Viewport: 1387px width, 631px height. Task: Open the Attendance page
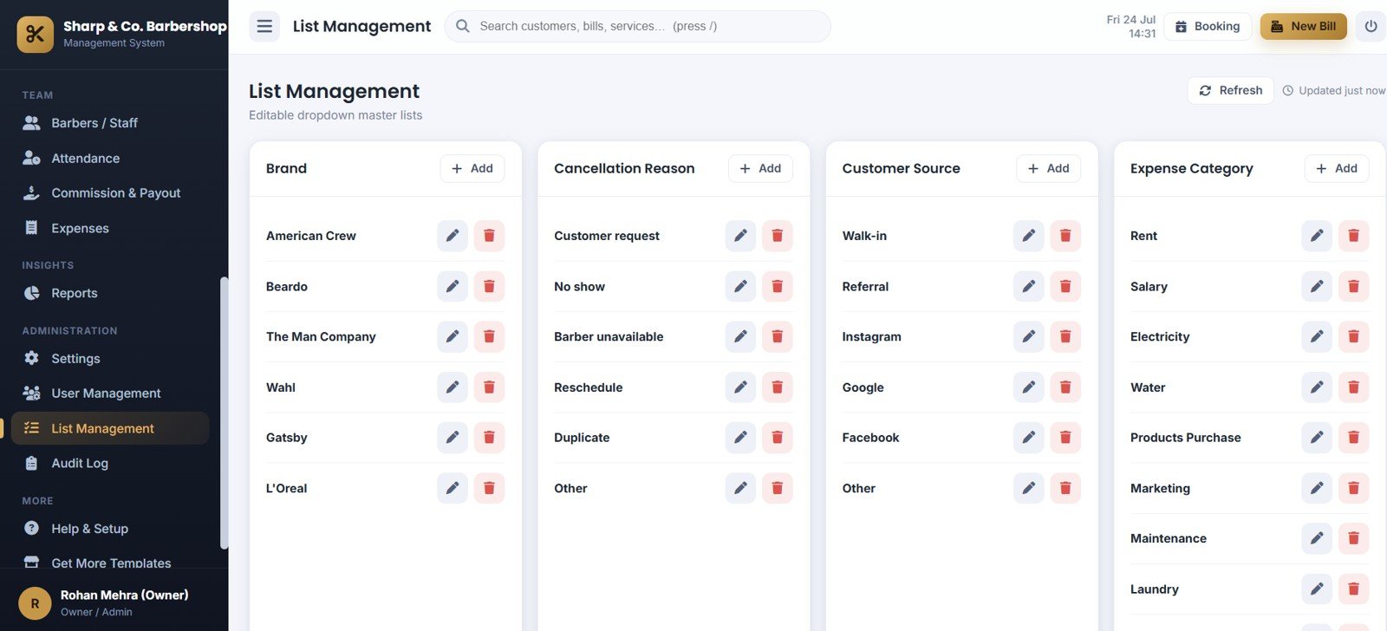[x=110, y=159]
